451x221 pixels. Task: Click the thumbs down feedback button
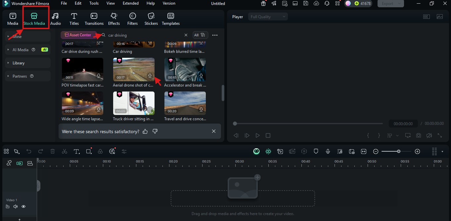155,131
